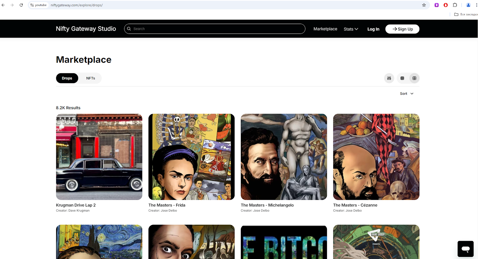This screenshot has height=259, width=478.
Task: Switch to the dense grid view
Action: point(402,78)
